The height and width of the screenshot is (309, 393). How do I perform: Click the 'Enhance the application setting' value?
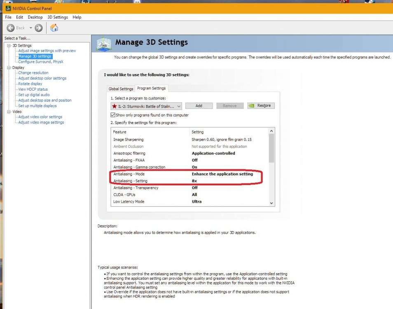click(222, 174)
